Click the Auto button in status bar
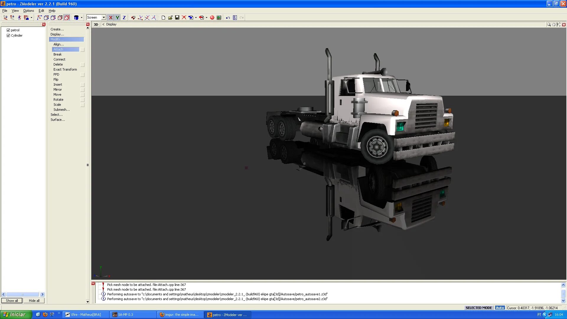Viewport: 567px width, 319px height. point(500,308)
